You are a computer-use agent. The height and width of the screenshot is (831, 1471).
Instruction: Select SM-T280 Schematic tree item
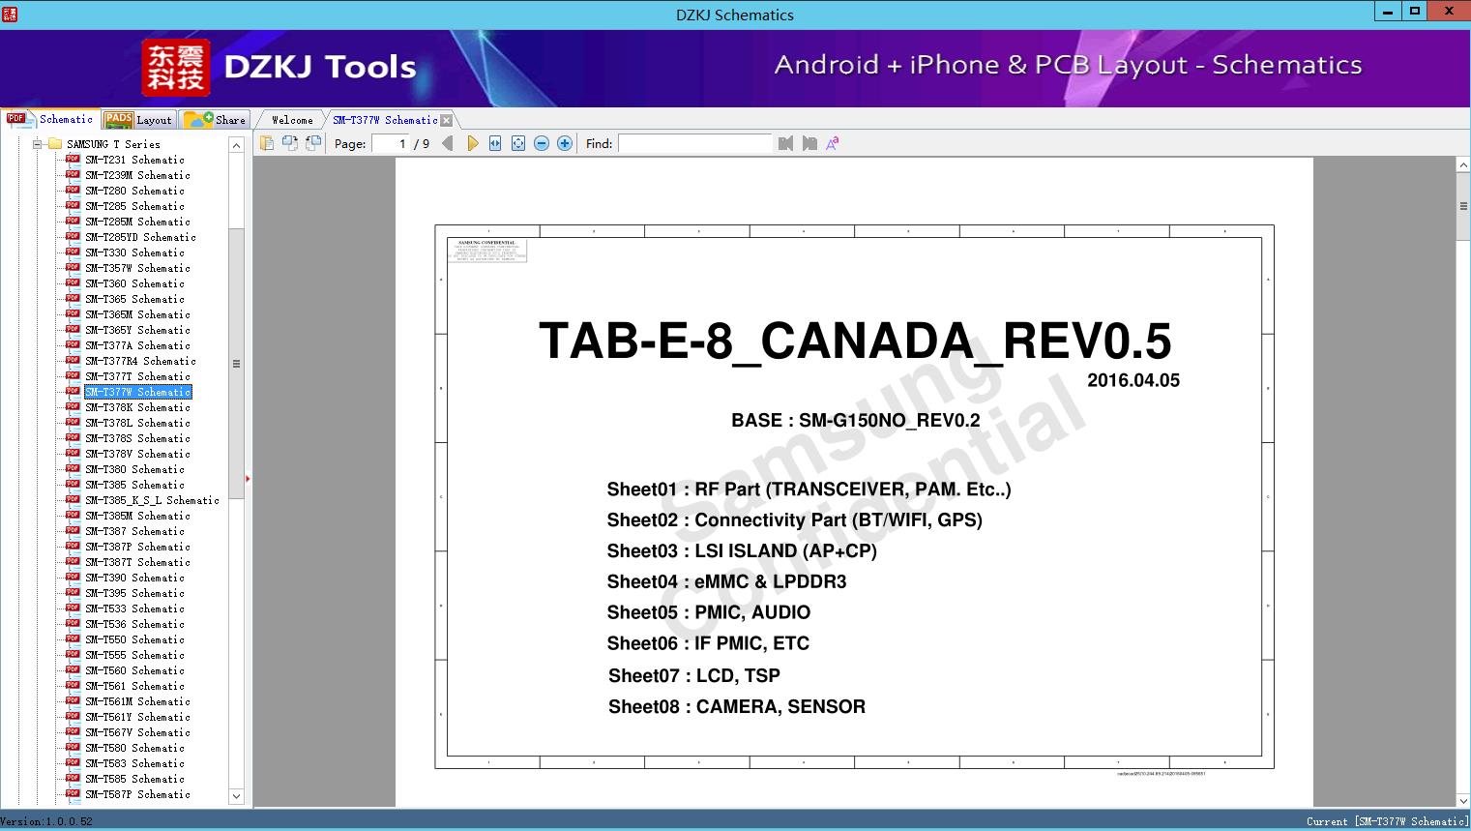134,191
